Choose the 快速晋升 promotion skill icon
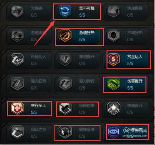The width and height of the screenshot is (155, 145). point(113,108)
